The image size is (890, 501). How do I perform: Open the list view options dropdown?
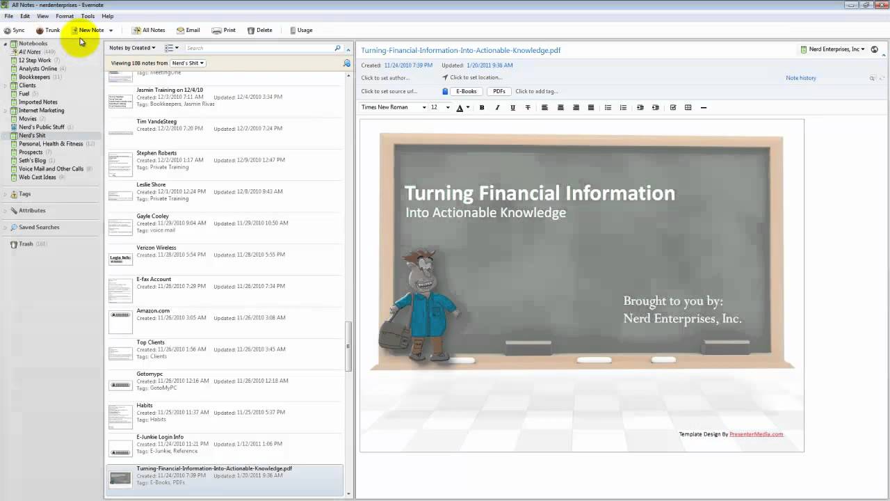tap(172, 48)
